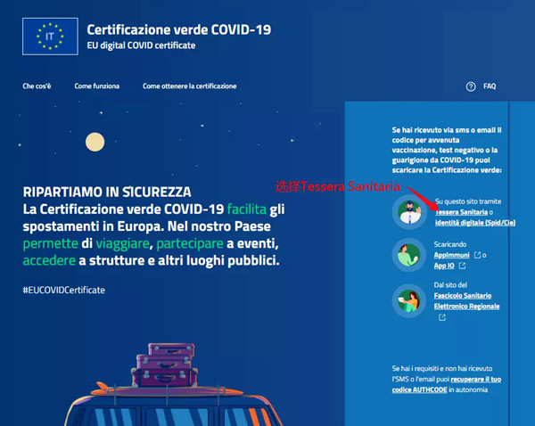The height and width of the screenshot is (426, 535).
Task: Click the green word facilita
Action: (x=247, y=209)
